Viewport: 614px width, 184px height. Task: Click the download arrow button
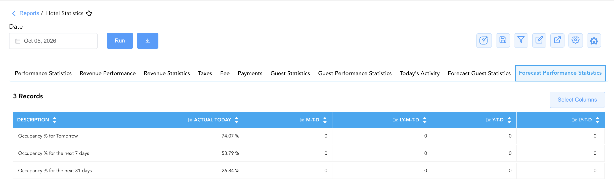(x=148, y=41)
